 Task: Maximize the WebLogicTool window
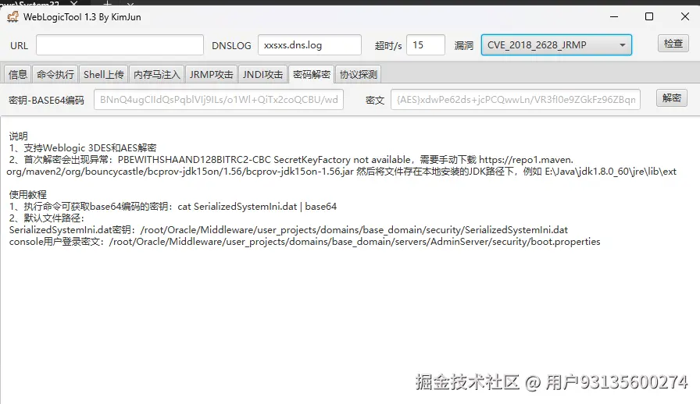coord(649,17)
